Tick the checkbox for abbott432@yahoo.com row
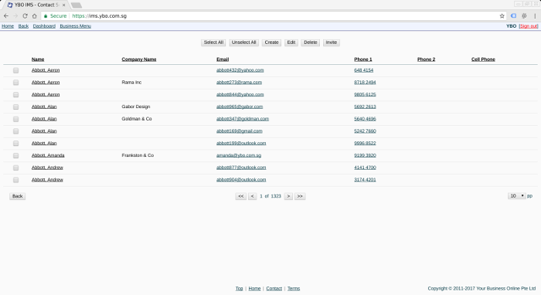The width and height of the screenshot is (541, 295). tap(16, 70)
